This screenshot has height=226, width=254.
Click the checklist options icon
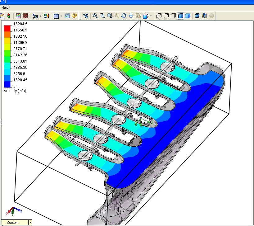click(67, 16)
